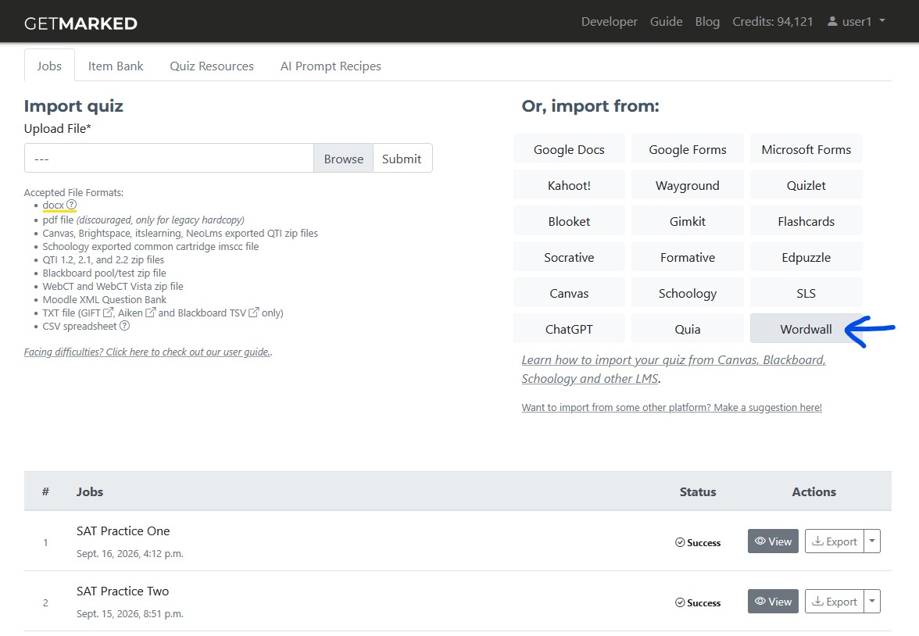Viewport: 919px width, 636px height.
Task: Click the Submit upload button
Action: 402,159
